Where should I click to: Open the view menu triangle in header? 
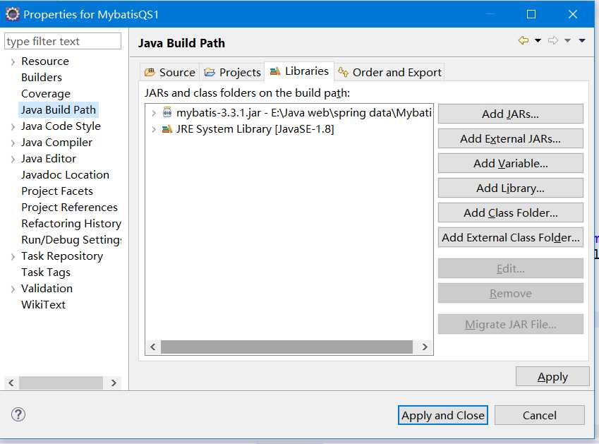point(582,40)
